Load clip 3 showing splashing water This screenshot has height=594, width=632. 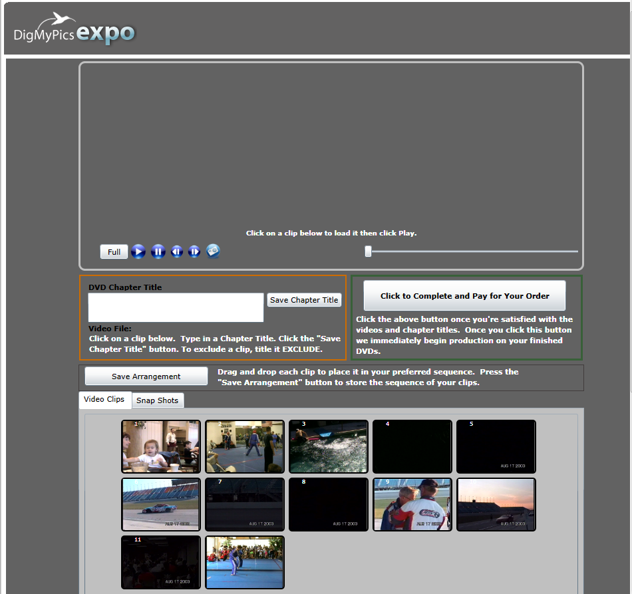(x=328, y=446)
